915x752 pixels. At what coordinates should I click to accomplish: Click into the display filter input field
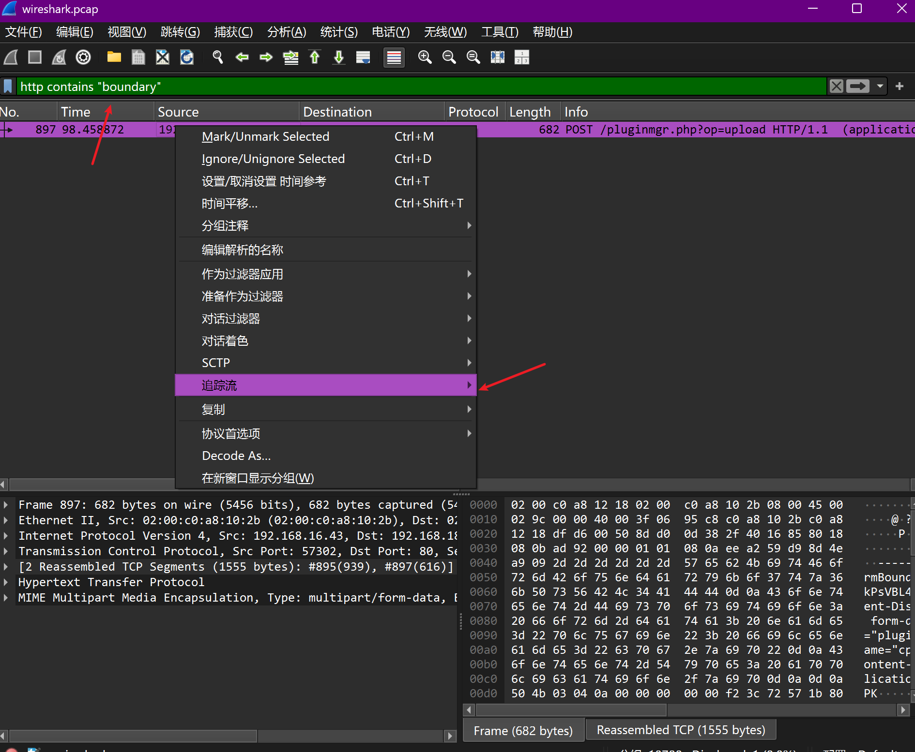pyautogui.click(x=416, y=87)
